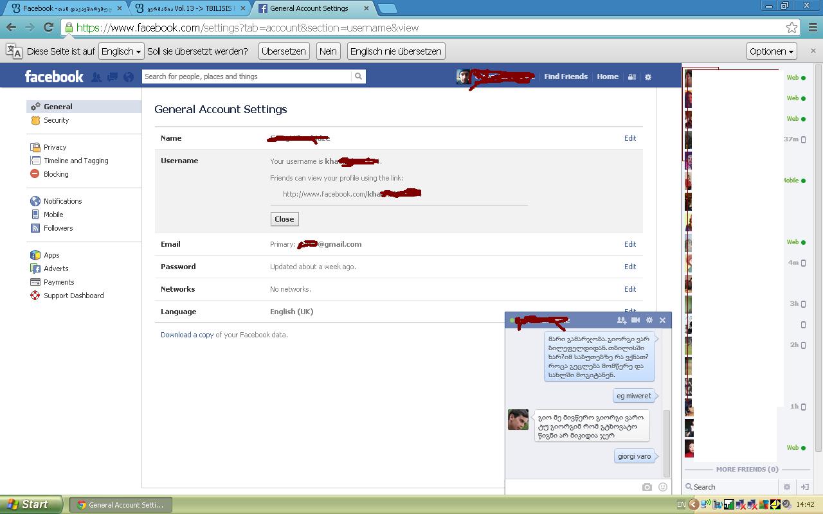The height and width of the screenshot is (514, 823).
Task: Bookmark this page with the star
Action: point(791,28)
